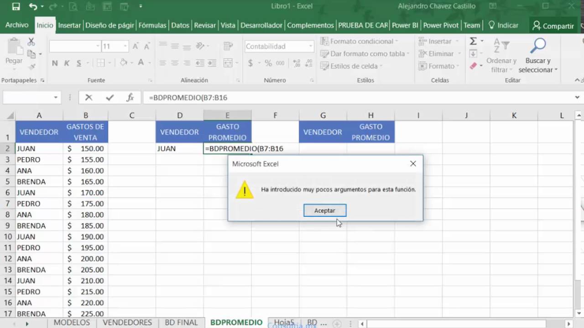The height and width of the screenshot is (328, 584).
Task: Click cell D2 containing JUAN
Action: pyautogui.click(x=180, y=149)
